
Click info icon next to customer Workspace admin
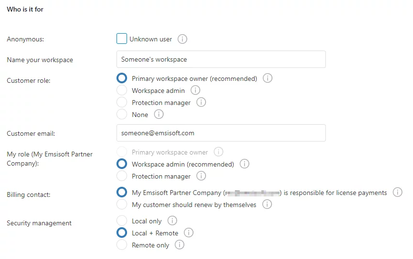(x=195, y=90)
